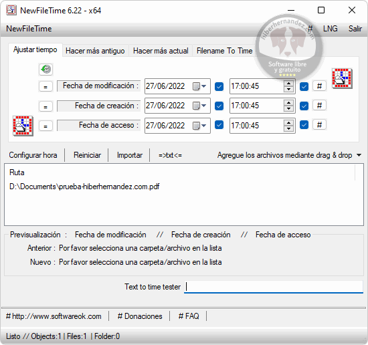Viewport: 368px width, 345px height.
Task: Click the app icon in the title bar
Action: [x=11, y=10]
